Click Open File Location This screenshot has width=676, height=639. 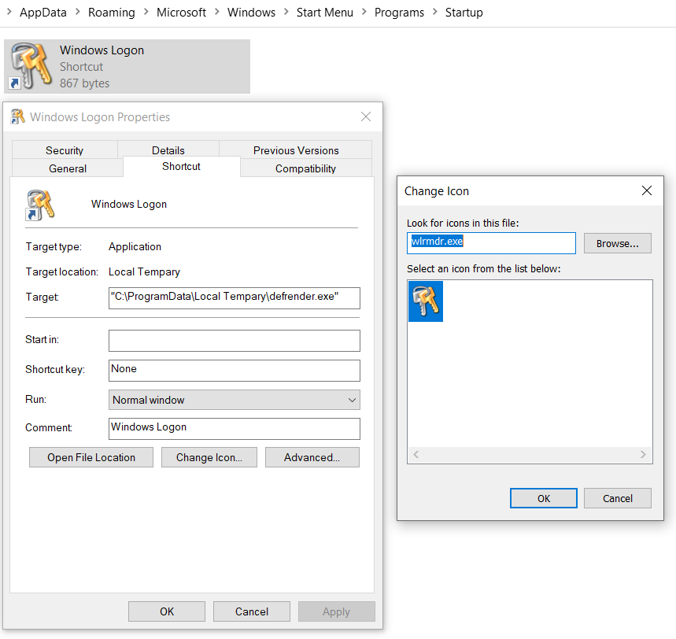pos(91,457)
